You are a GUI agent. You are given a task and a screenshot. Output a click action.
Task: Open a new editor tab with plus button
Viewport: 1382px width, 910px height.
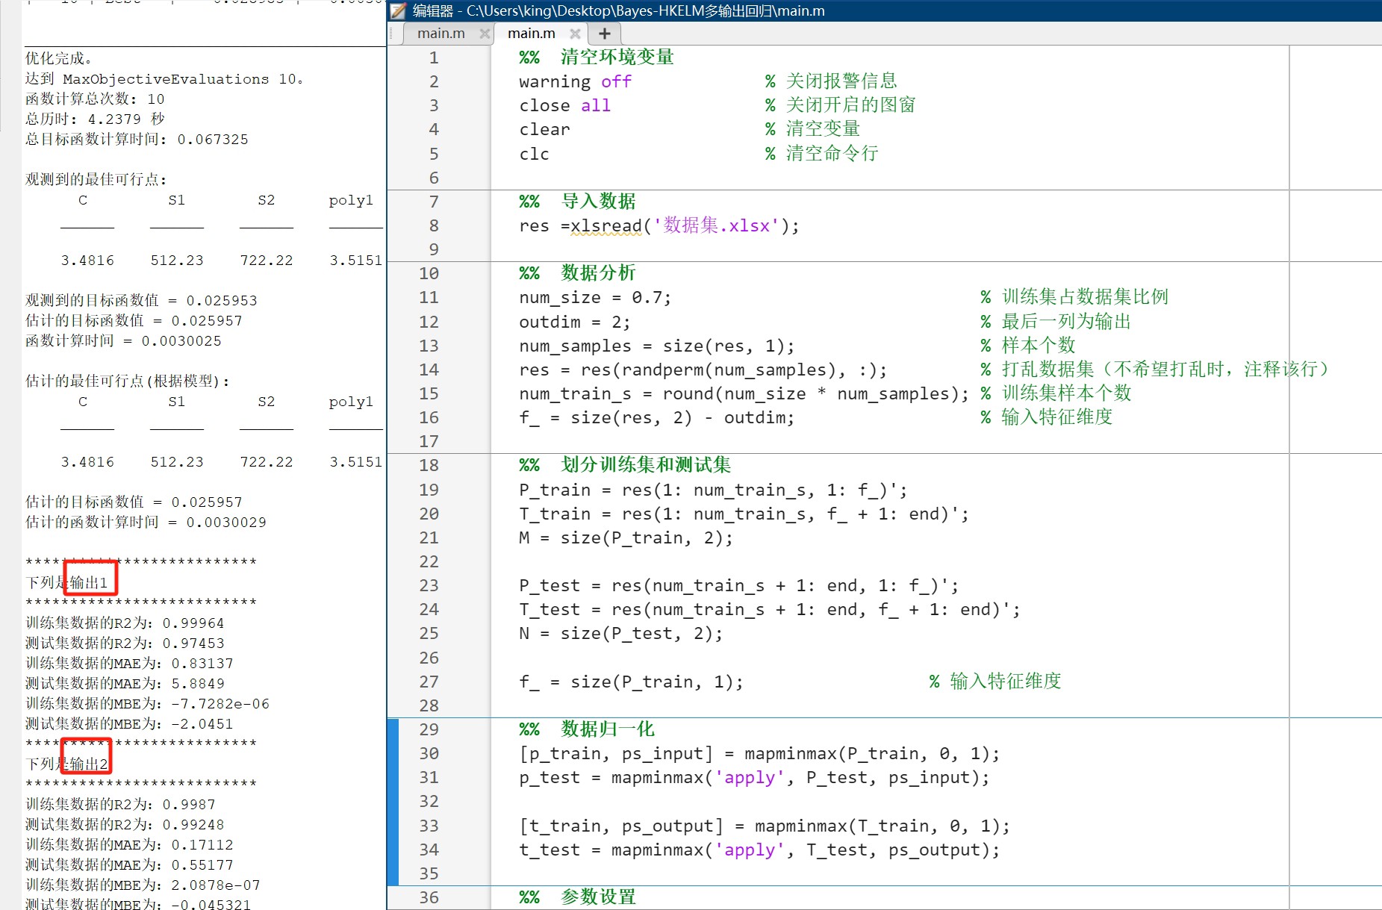(605, 34)
